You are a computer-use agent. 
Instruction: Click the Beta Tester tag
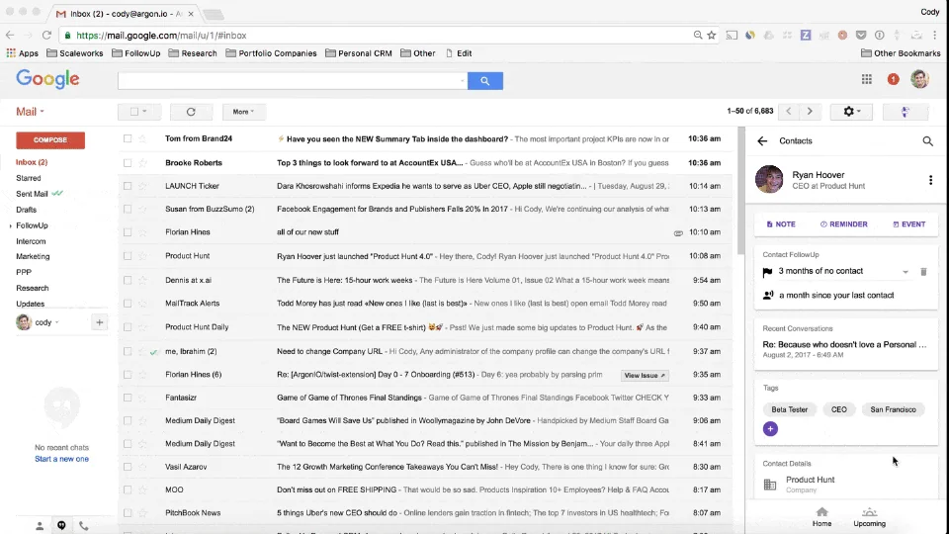click(x=789, y=409)
